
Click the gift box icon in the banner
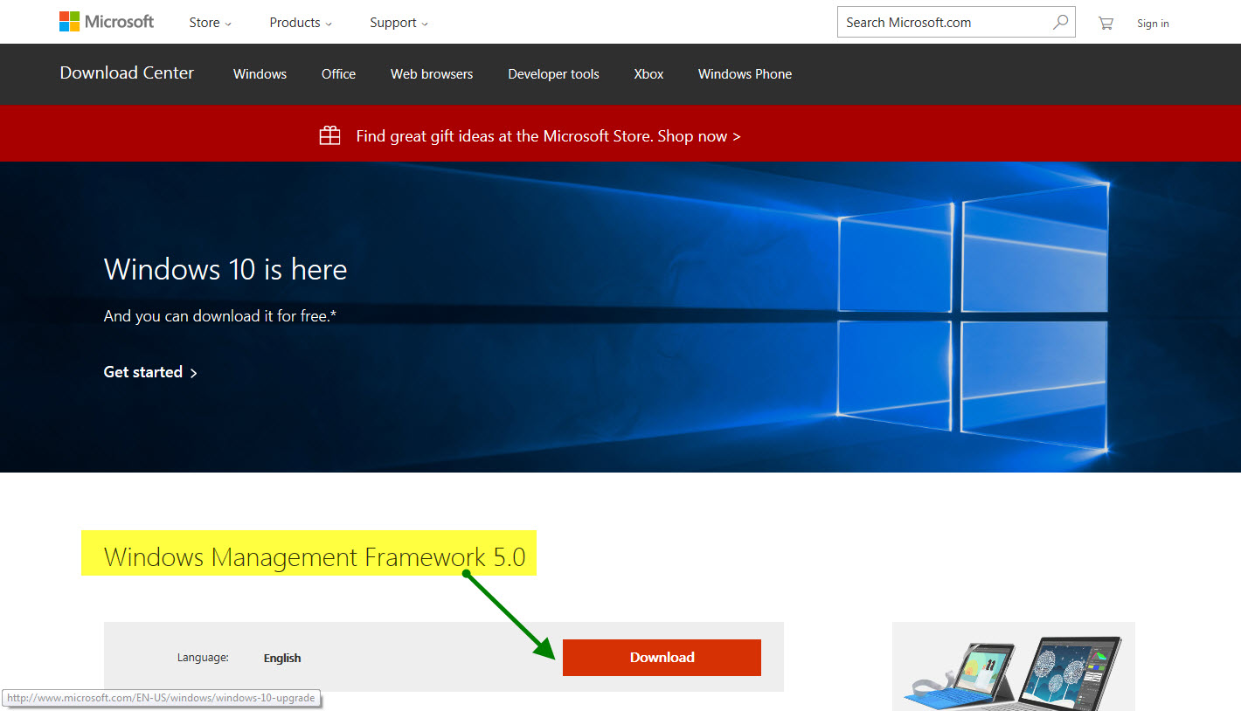point(329,135)
